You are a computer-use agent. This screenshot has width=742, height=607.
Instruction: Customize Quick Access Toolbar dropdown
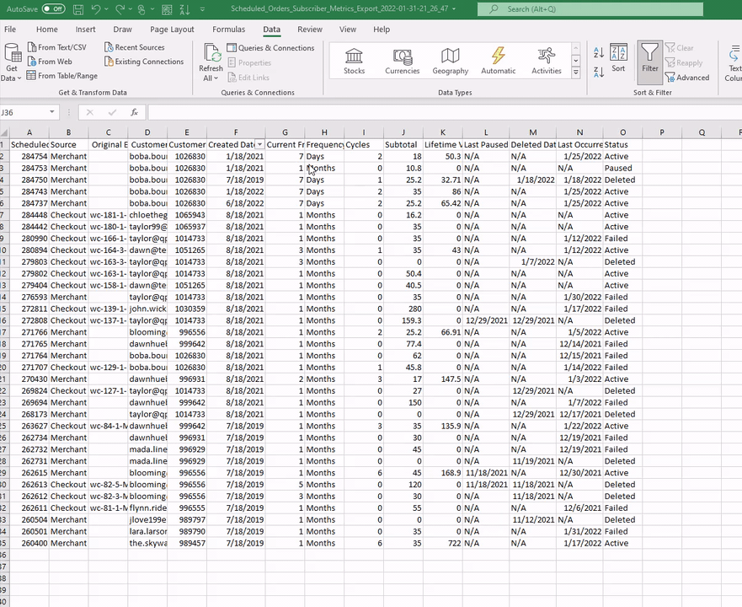pos(202,9)
